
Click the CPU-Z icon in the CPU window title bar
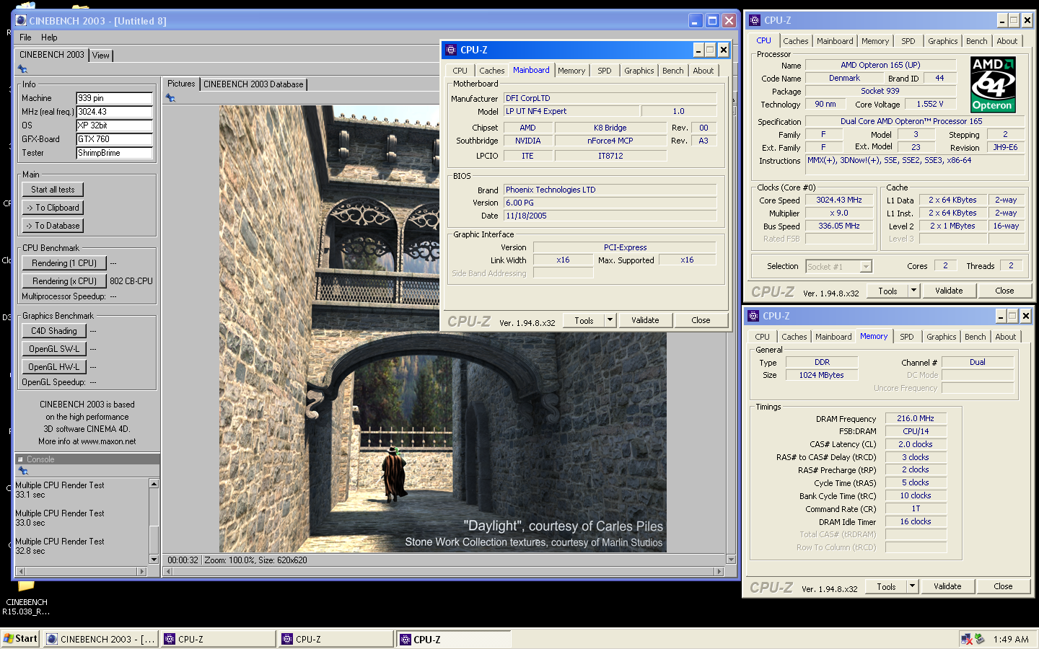(x=755, y=20)
